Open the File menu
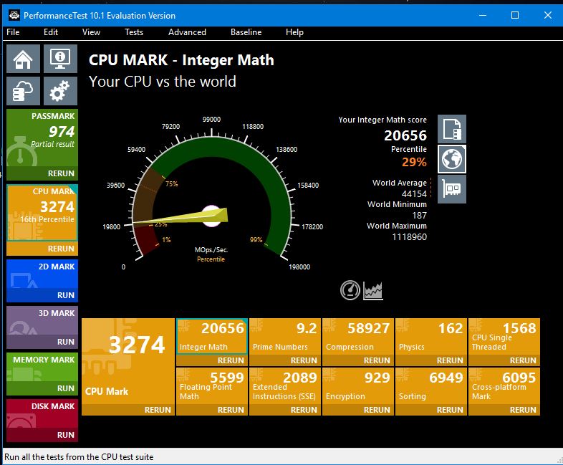The image size is (563, 465). click(x=13, y=32)
